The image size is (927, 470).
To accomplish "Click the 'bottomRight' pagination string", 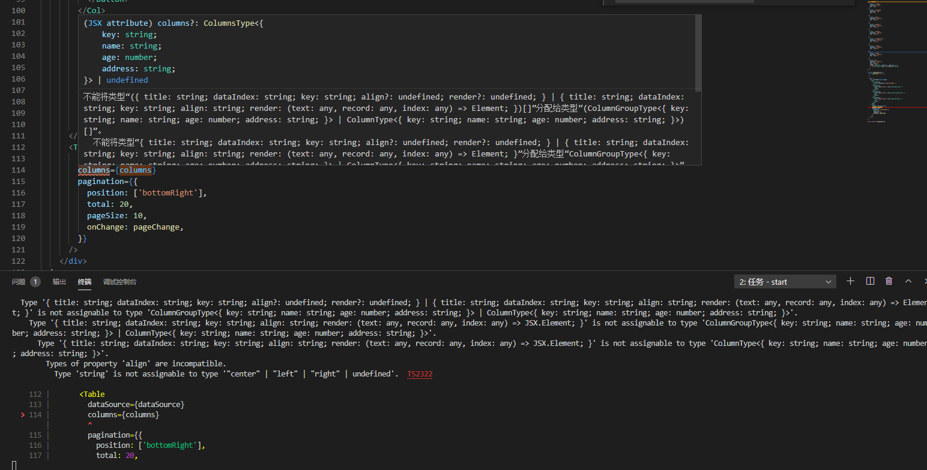I will [x=170, y=192].
